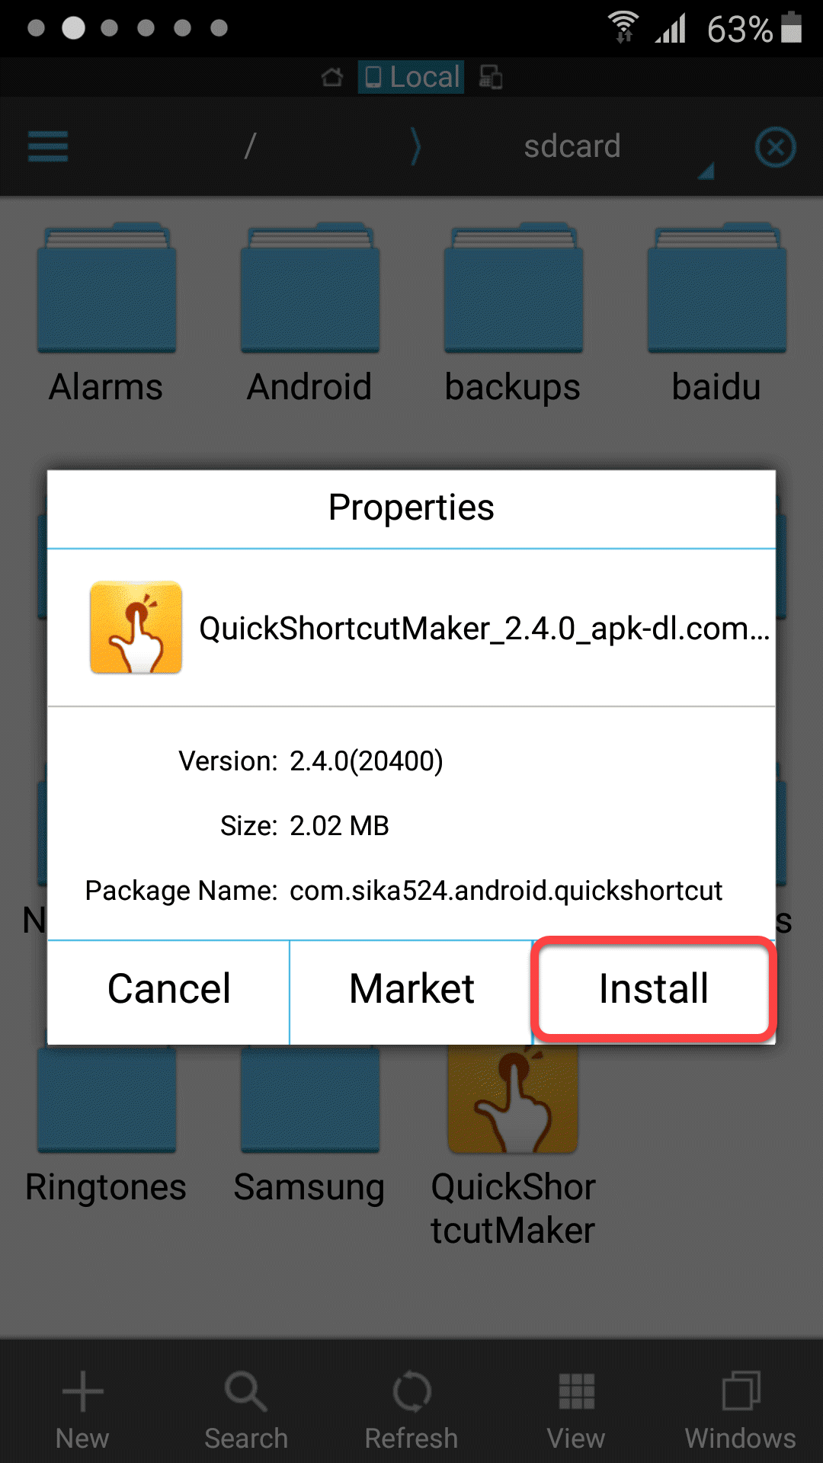Cancel the Properties dialog
The height and width of the screenshot is (1463, 823).
[x=168, y=991]
